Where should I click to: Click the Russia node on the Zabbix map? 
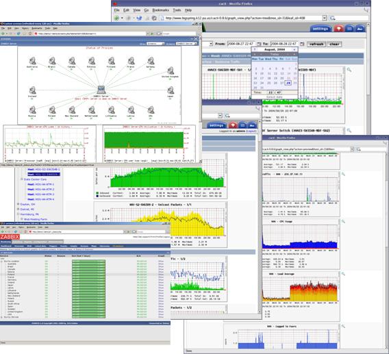pyautogui.click(x=32, y=110)
